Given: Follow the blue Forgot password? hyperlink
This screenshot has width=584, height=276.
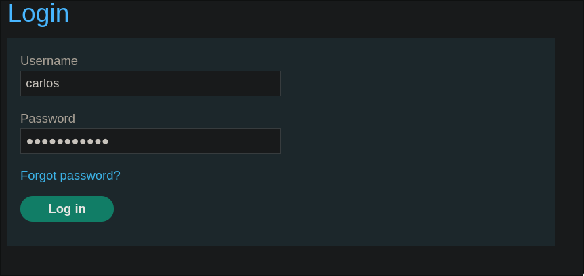Looking at the screenshot, I should 70,176.
